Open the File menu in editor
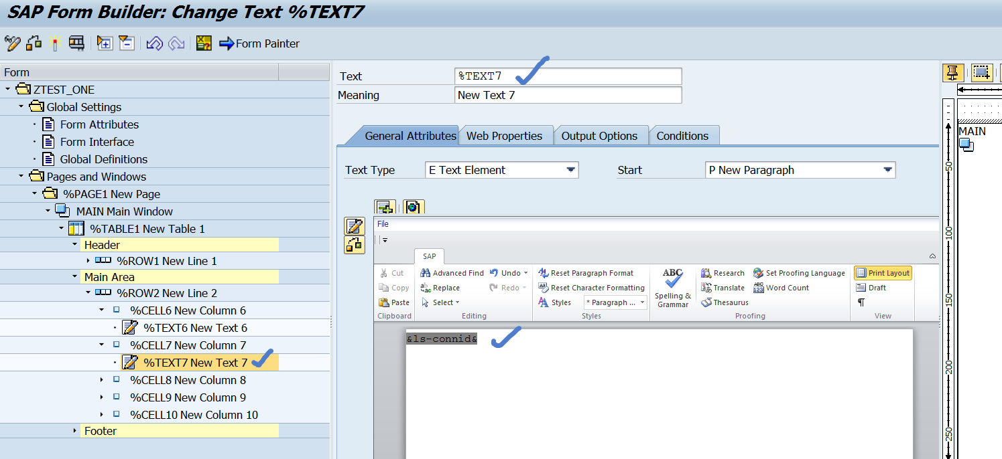This screenshot has height=459, width=1002. click(x=383, y=224)
